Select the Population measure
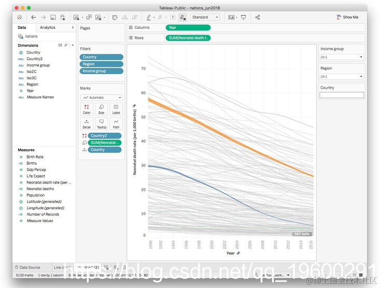 [35, 195]
